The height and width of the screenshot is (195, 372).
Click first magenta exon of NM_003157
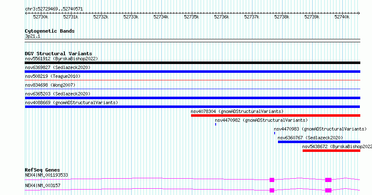(x=272, y=190)
